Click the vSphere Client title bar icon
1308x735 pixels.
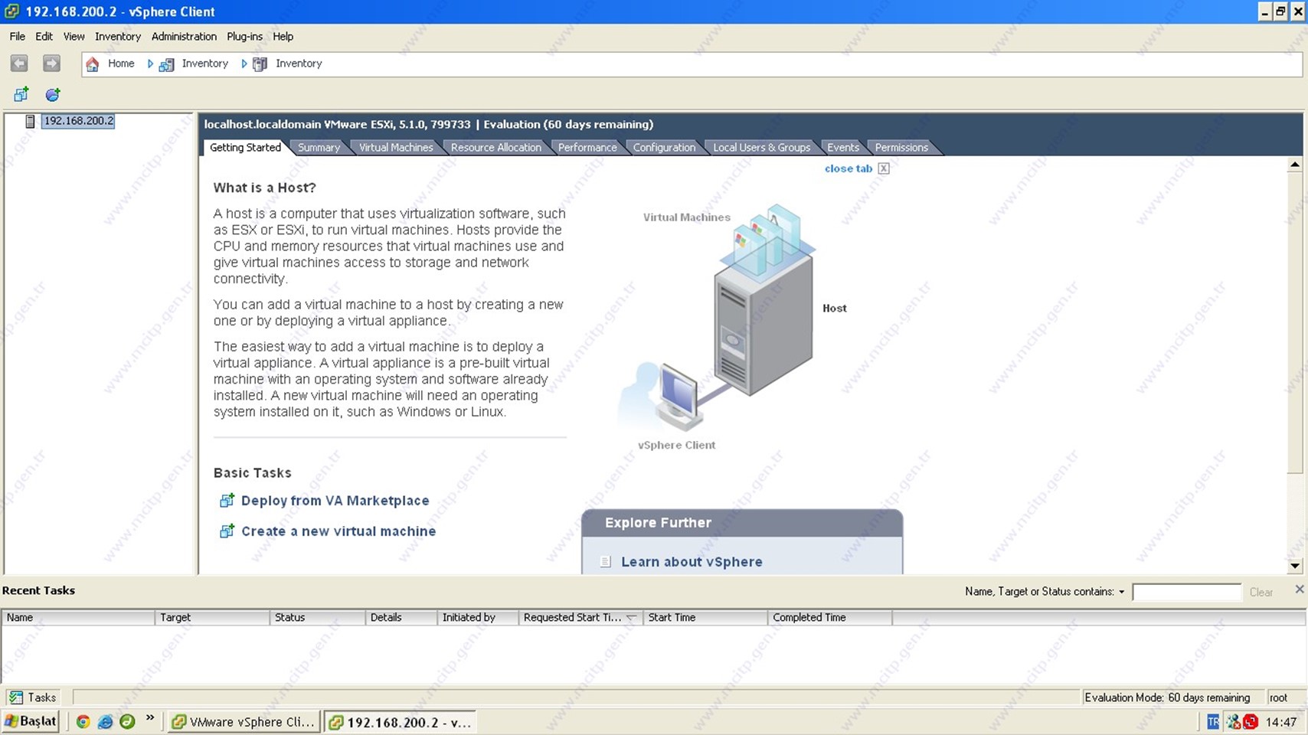click(x=11, y=11)
